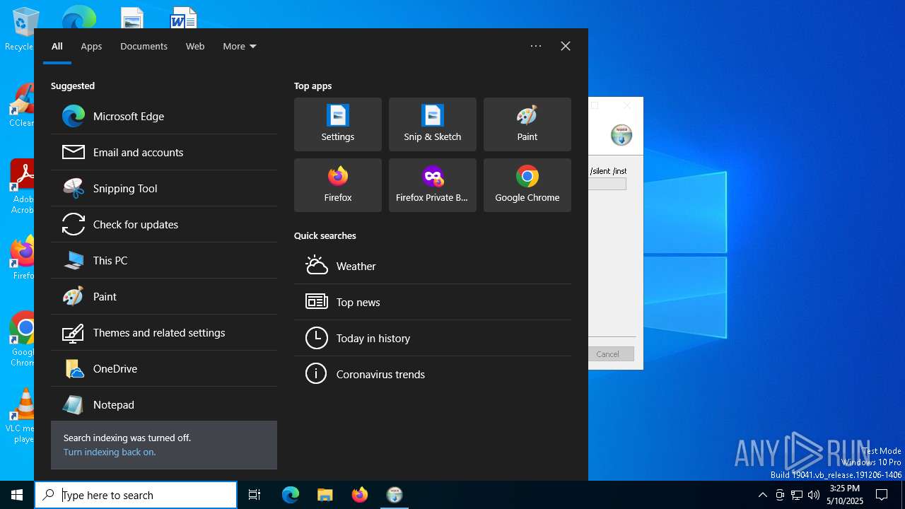Open Task View on the taskbar

click(x=255, y=495)
